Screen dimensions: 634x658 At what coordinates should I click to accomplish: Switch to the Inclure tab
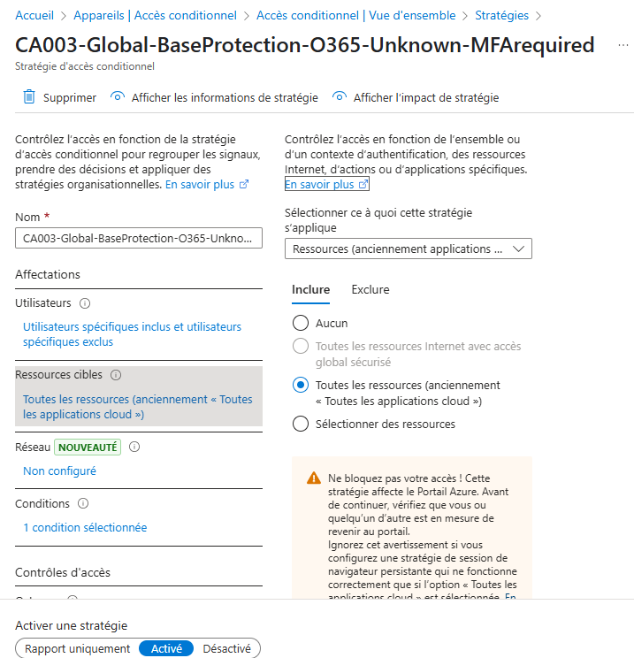click(x=310, y=289)
